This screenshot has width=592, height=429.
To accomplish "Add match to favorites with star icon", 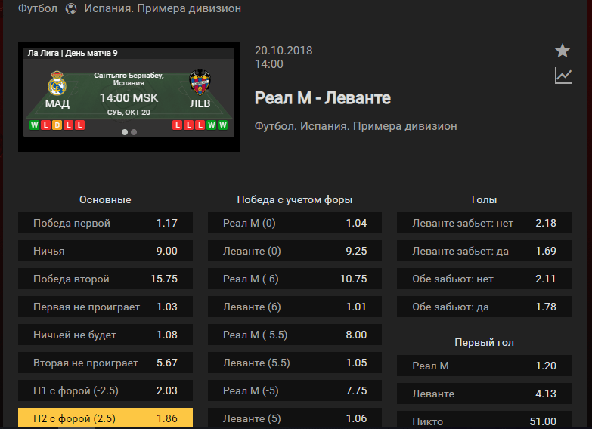I will pos(563,51).
